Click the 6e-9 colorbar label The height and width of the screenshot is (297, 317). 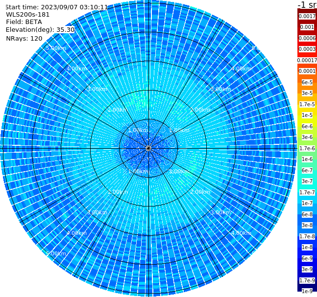307,258
